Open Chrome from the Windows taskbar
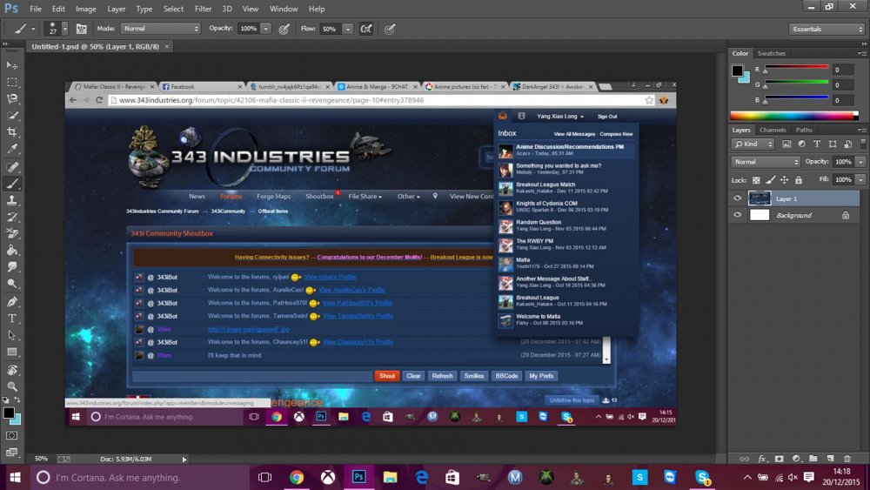870x490 pixels. [x=296, y=477]
